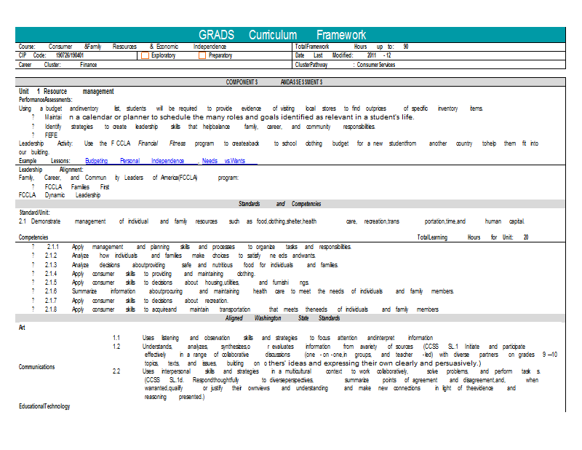
Task: Select Communications standard number 1.2
Action: coord(116,347)
